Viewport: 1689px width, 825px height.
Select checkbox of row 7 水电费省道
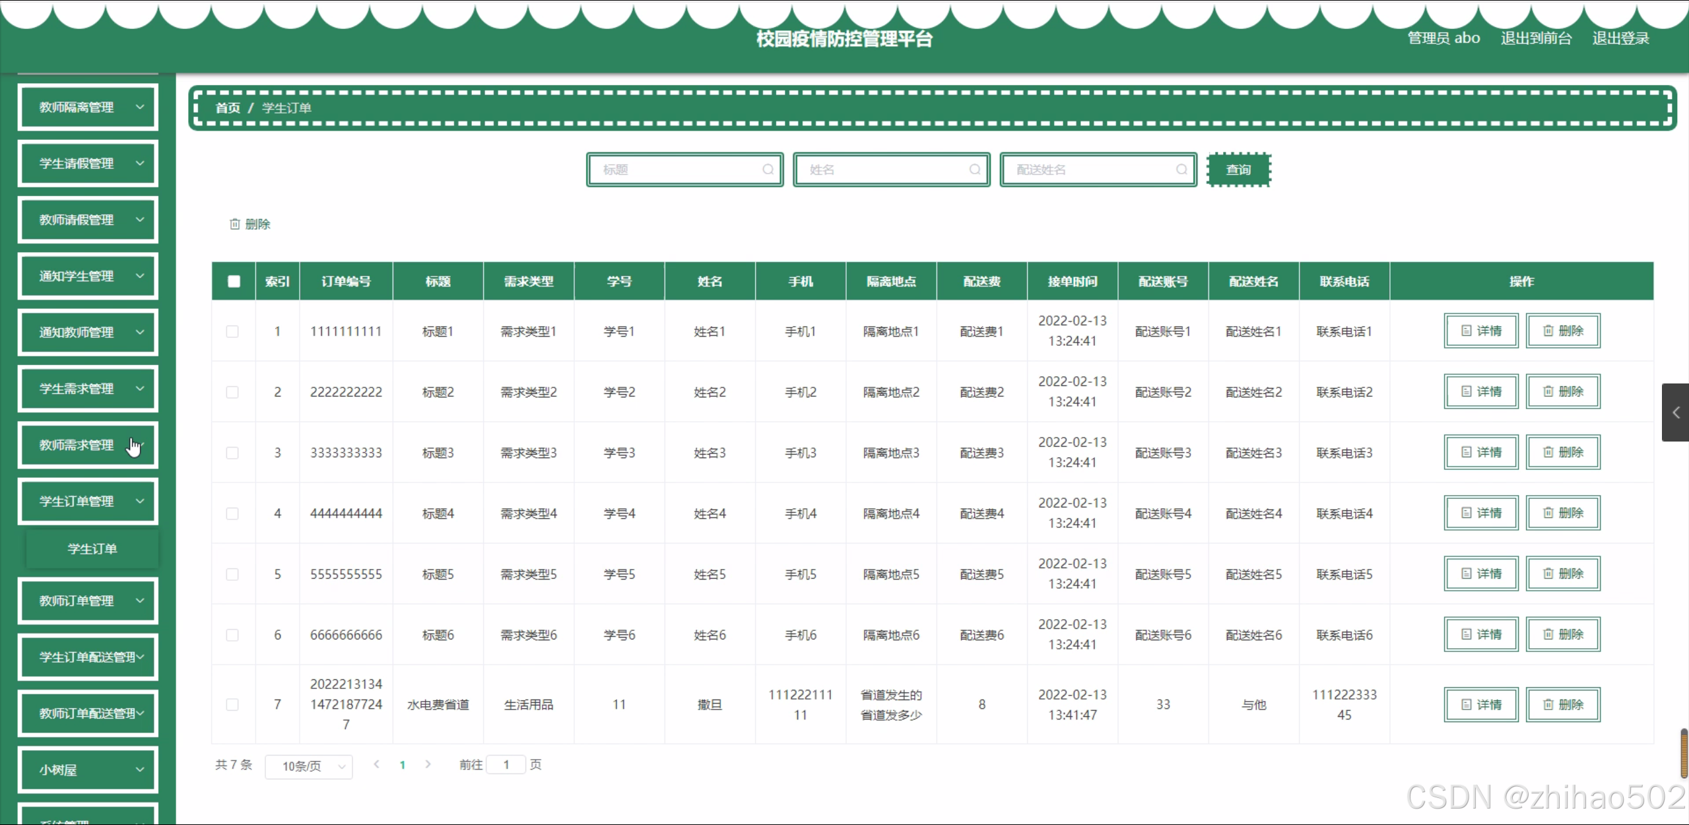coord(232,704)
